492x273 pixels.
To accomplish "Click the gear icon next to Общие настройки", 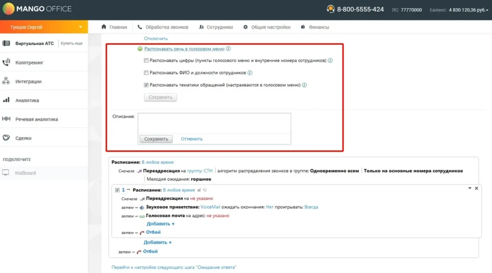I will pos(246,27).
